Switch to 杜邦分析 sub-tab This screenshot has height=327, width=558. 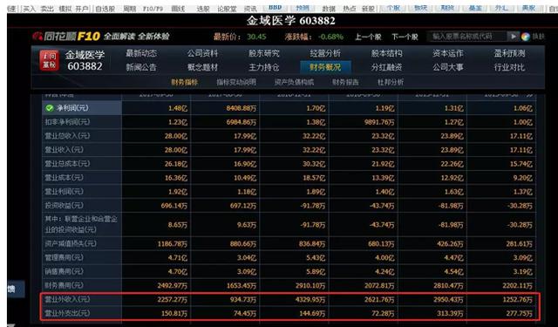[x=391, y=82]
